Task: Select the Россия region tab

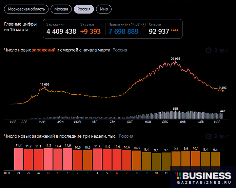Action: pos(84,9)
